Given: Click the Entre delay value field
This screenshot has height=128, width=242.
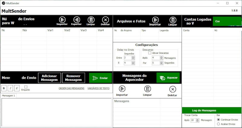Looking at the screenshot, I should coord(128,58).
